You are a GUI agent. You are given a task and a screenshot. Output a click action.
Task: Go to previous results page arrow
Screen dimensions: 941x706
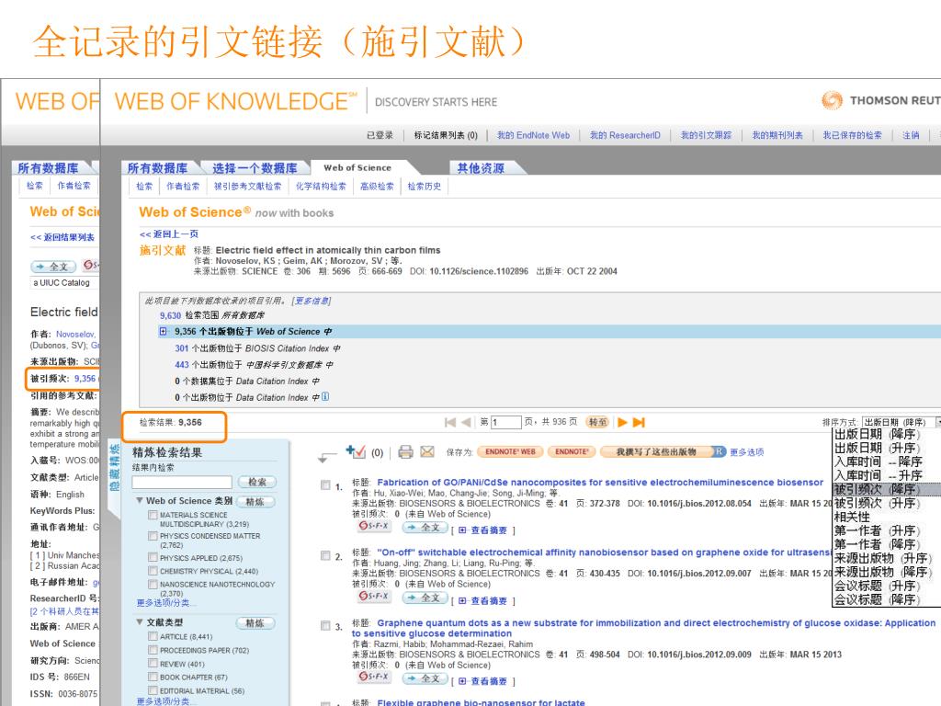pos(466,423)
